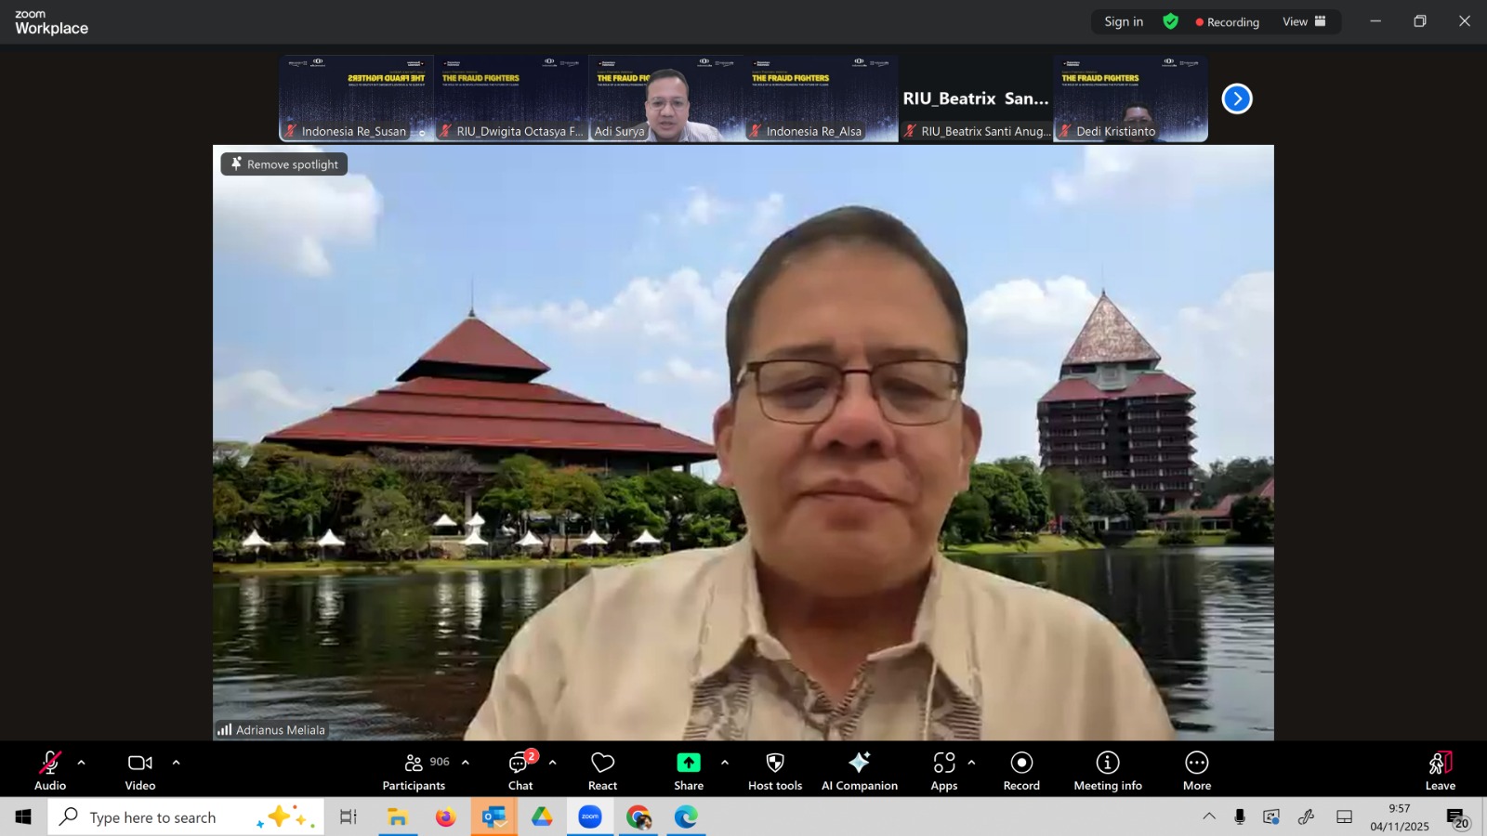Click the green Share screen icon
The height and width of the screenshot is (836, 1487).
coord(688,763)
